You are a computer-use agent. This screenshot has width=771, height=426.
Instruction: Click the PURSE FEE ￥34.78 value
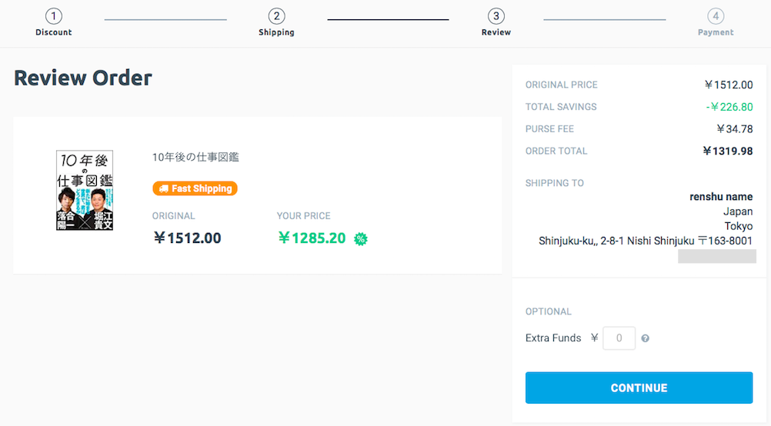click(x=734, y=129)
